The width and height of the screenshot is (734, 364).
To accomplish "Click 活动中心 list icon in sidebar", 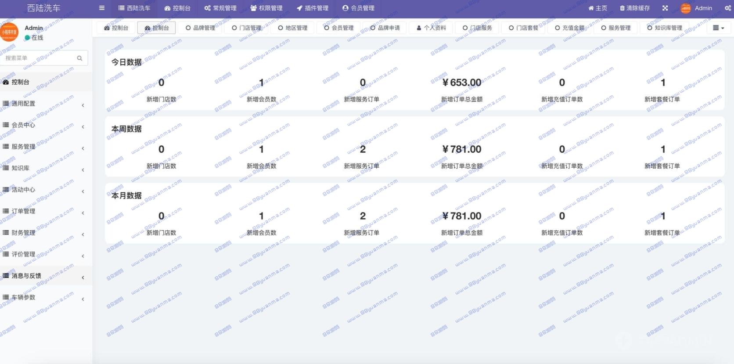I will pyautogui.click(x=6, y=190).
